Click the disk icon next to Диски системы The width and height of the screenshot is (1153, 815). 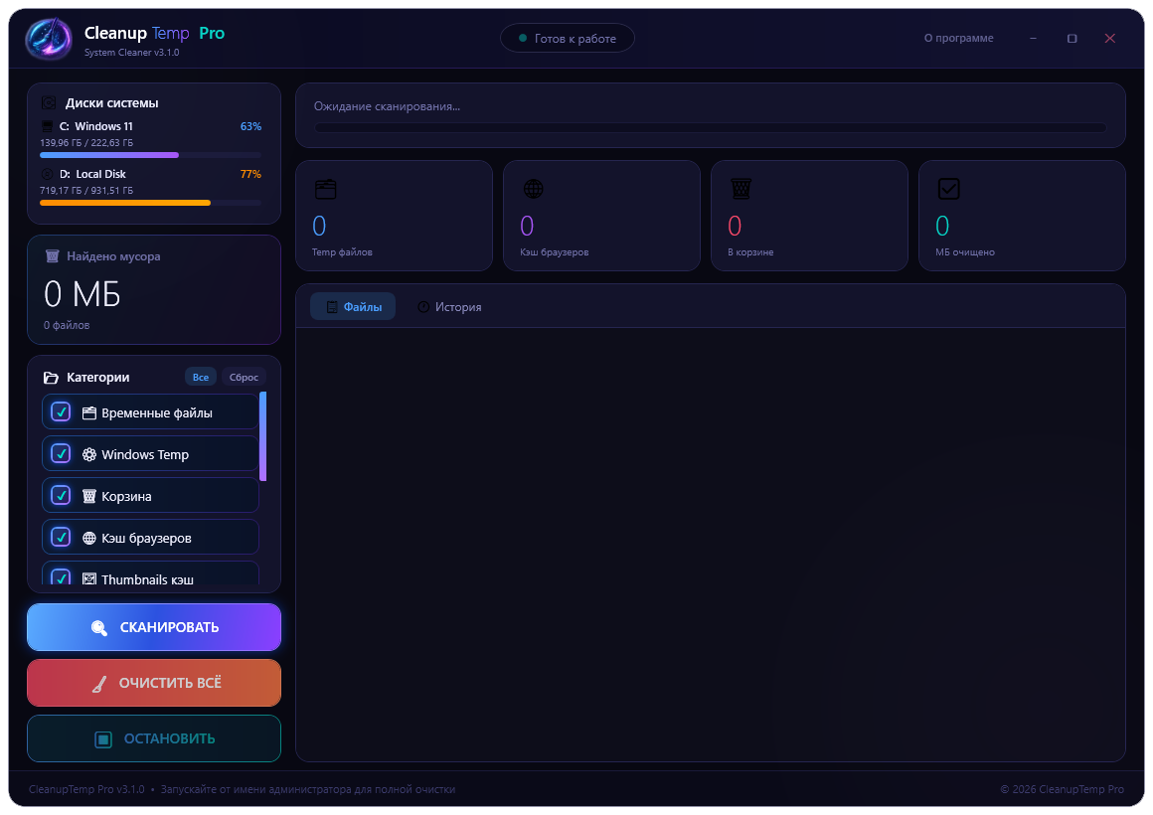coord(49,103)
